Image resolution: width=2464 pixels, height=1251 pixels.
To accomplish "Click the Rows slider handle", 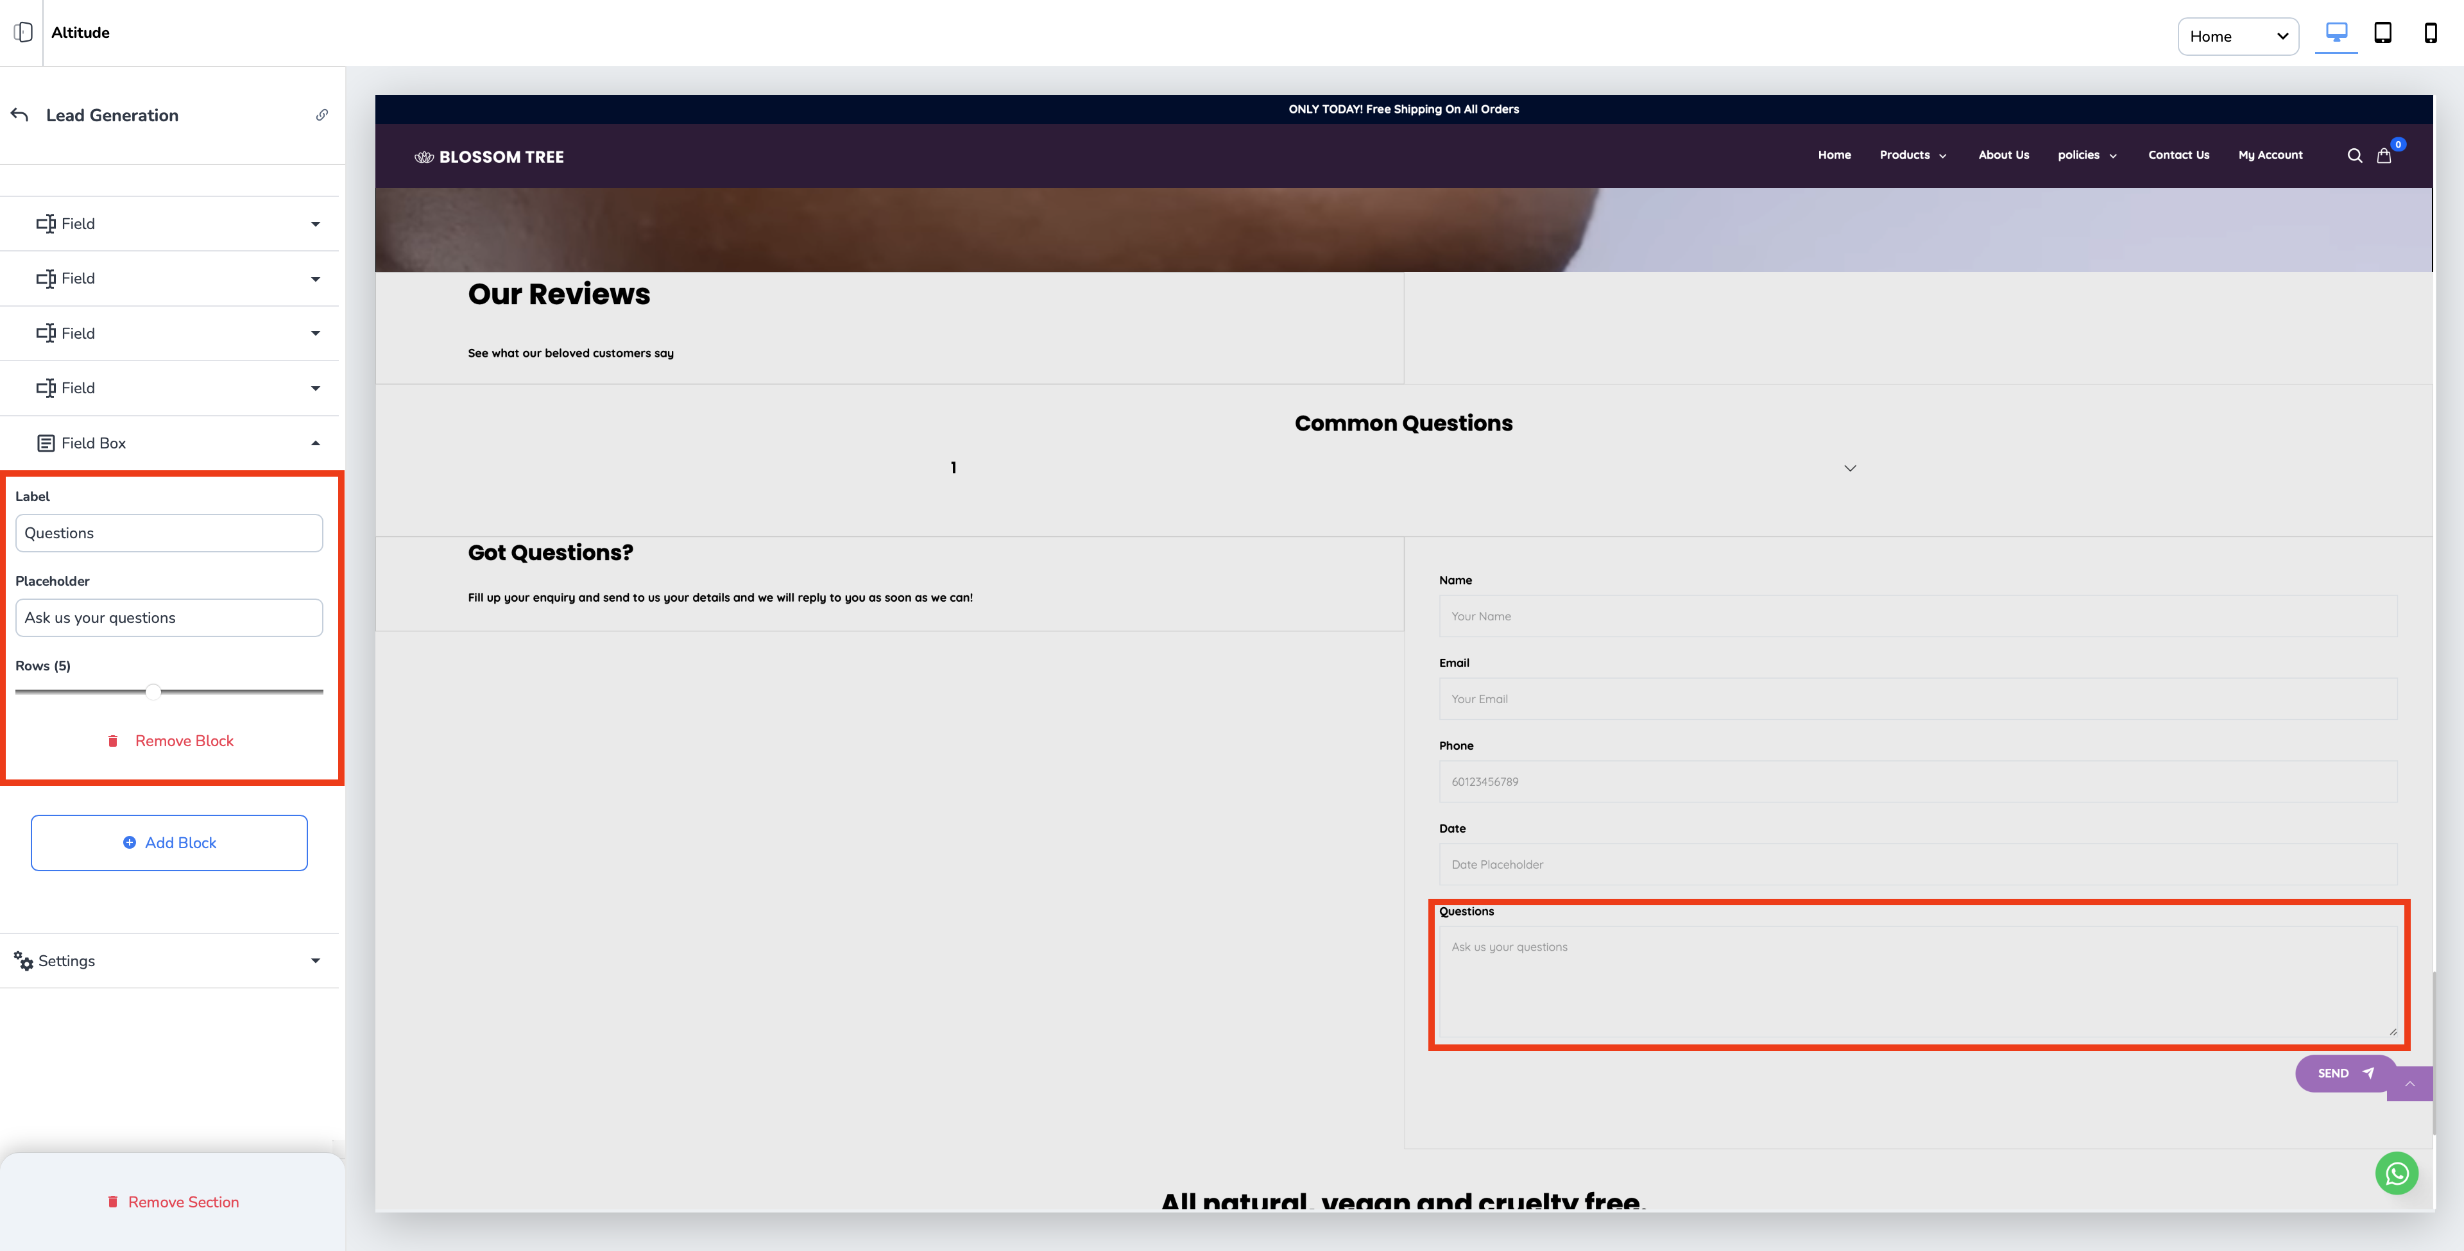I will tap(153, 692).
